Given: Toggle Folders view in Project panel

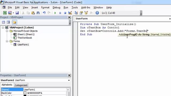Looking at the screenshot, I should (14, 22).
